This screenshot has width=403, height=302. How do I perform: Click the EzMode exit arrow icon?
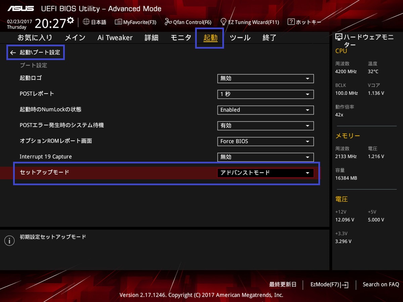coord(345,285)
